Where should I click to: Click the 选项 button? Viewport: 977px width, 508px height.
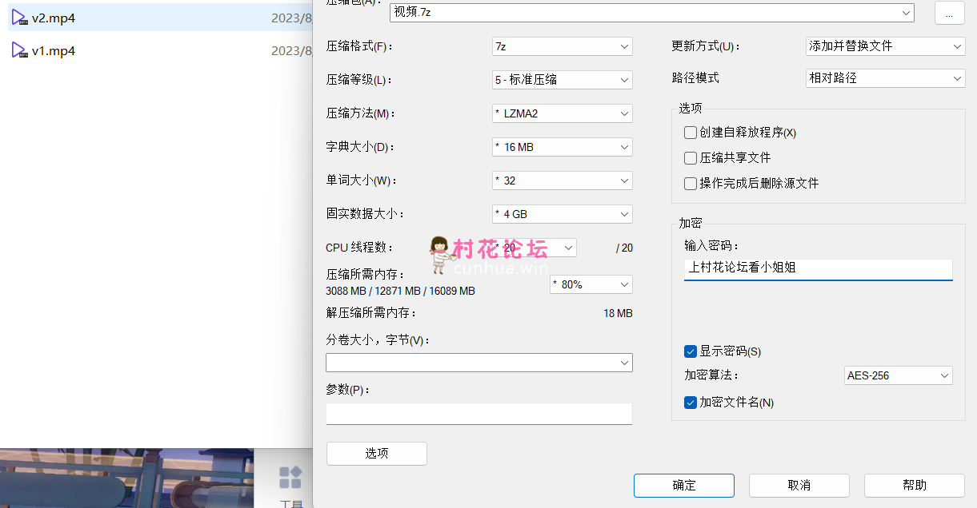tap(377, 453)
